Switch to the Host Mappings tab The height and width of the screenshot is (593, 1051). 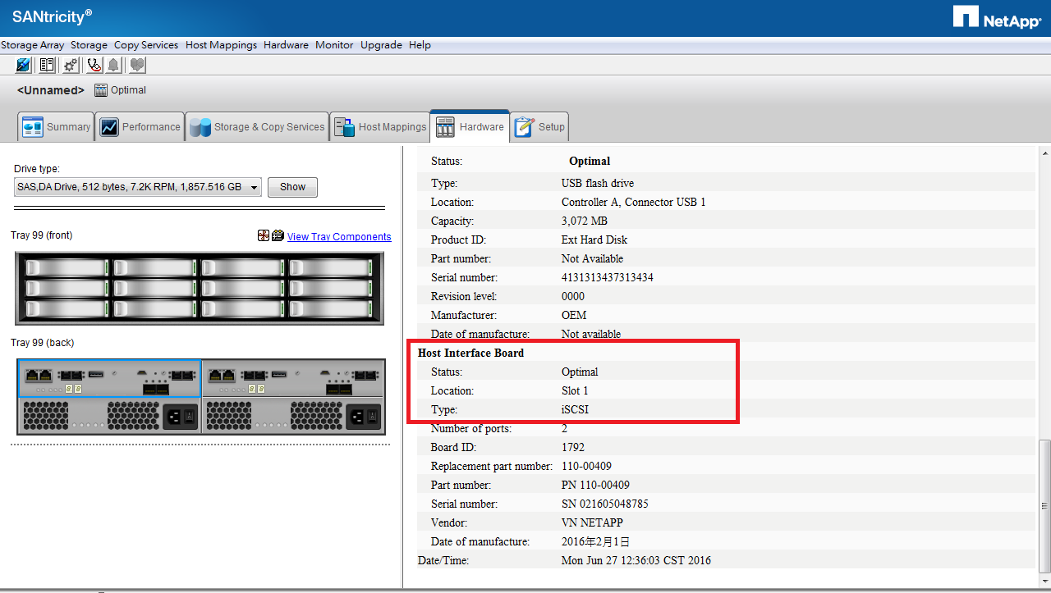coord(379,126)
